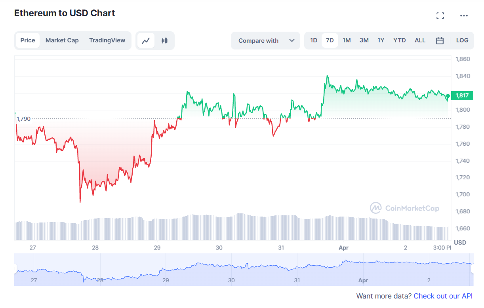Click the left handle of range navigator

(x=15, y=269)
